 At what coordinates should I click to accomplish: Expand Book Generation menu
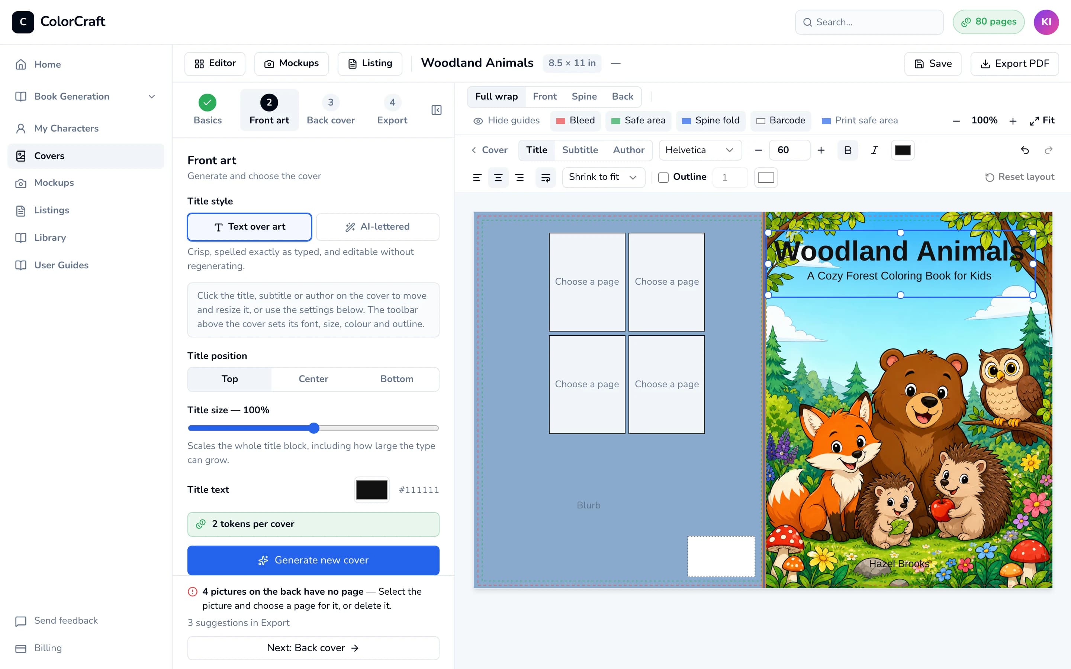pos(86,97)
